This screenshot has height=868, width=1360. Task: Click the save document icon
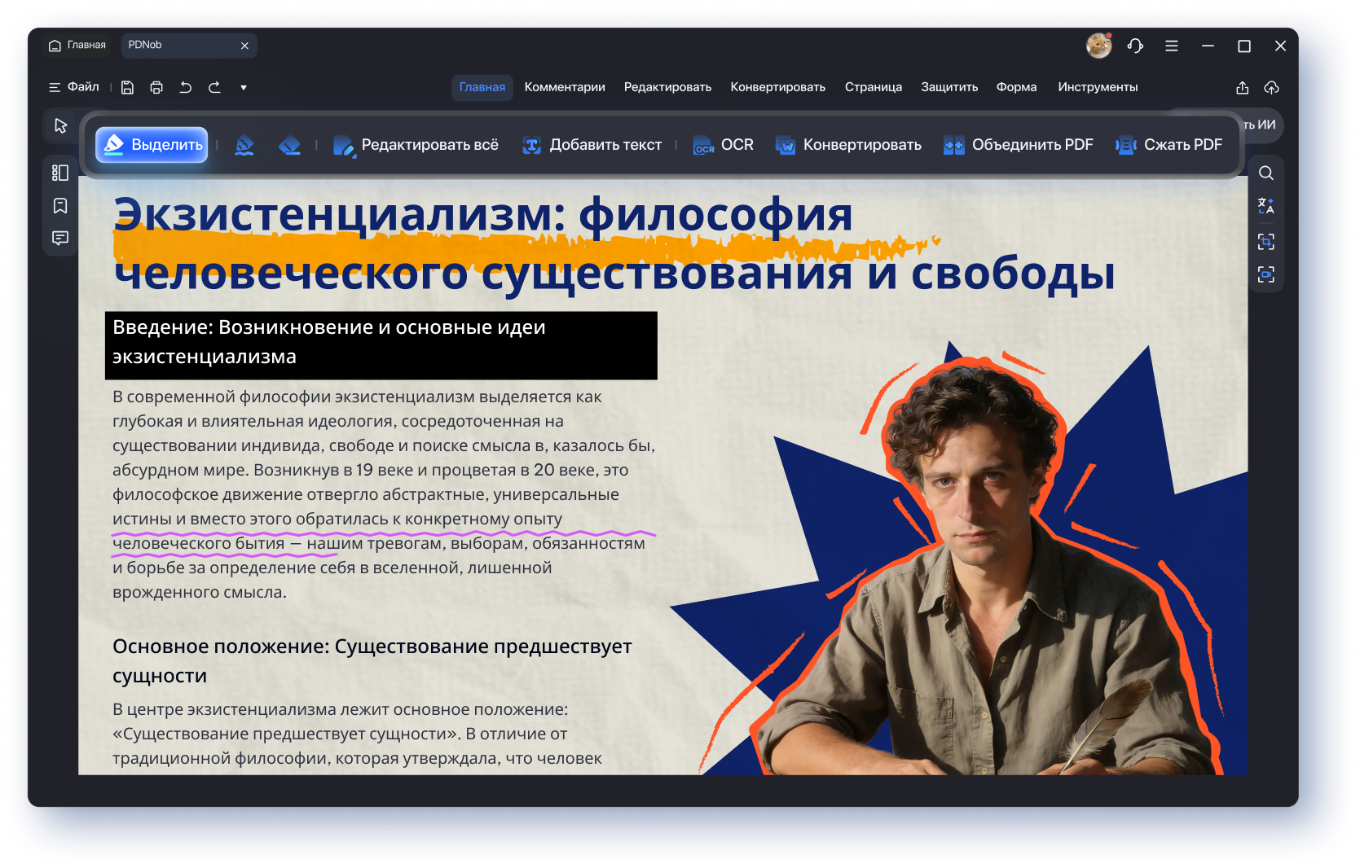pyautogui.click(x=127, y=88)
